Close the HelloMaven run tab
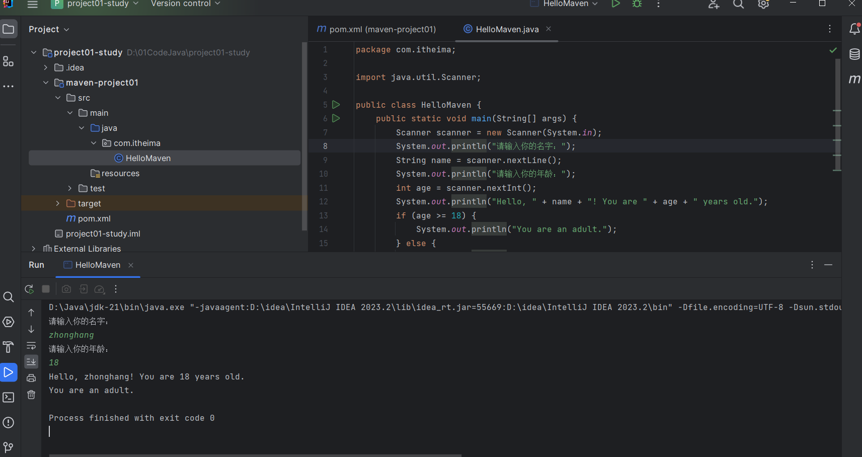Image resolution: width=862 pixels, height=457 pixels. [x=131, y=265]
